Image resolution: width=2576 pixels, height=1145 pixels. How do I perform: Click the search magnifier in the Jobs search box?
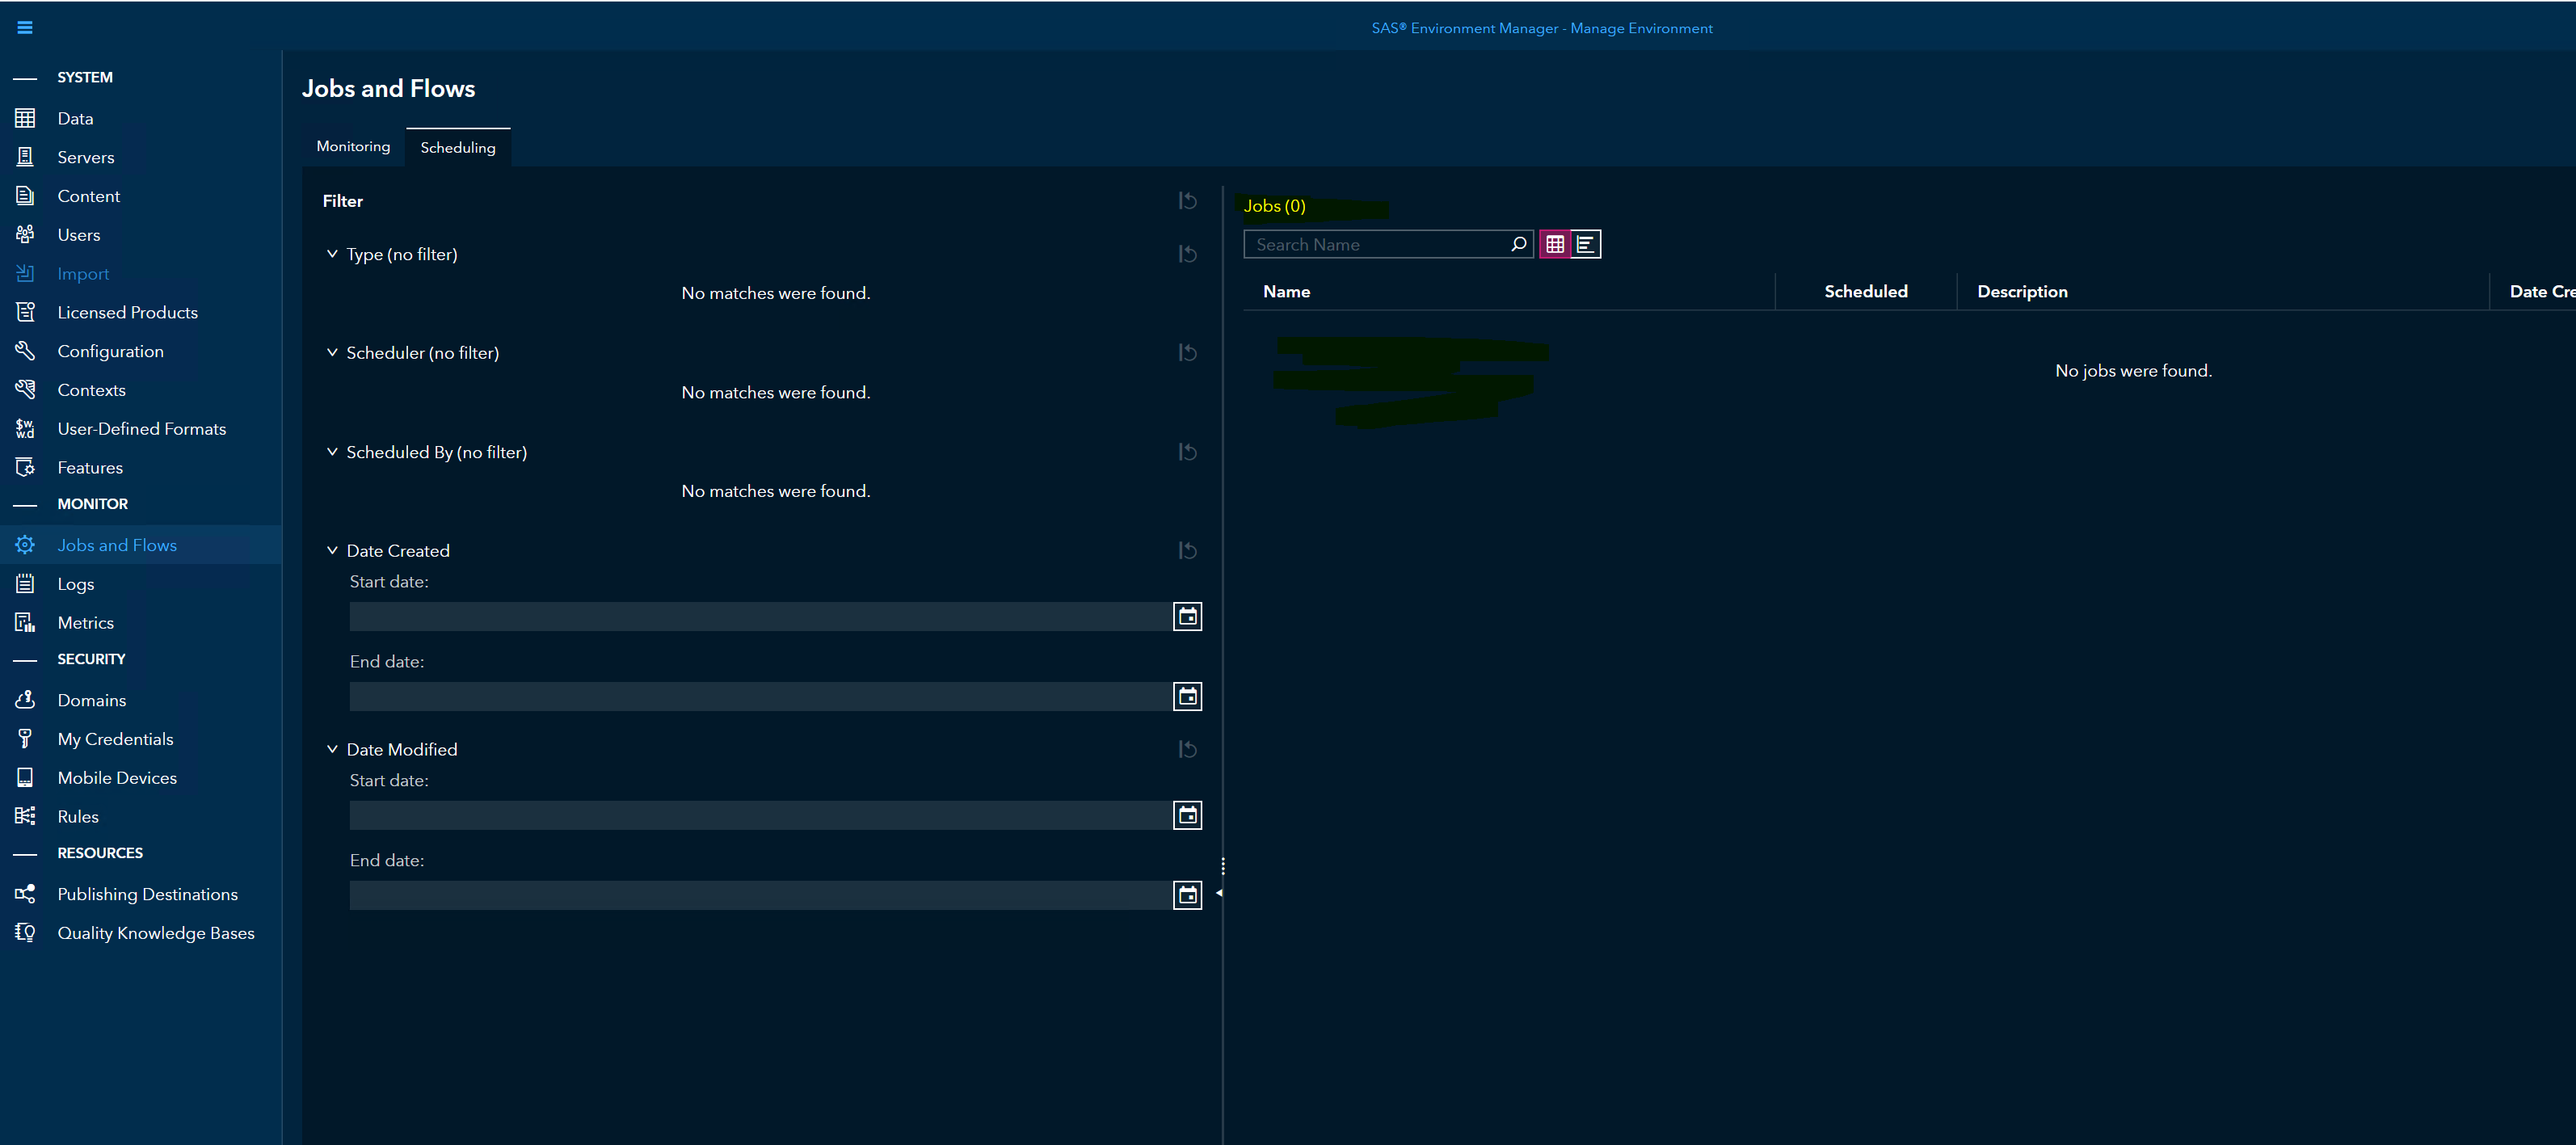1518,244
